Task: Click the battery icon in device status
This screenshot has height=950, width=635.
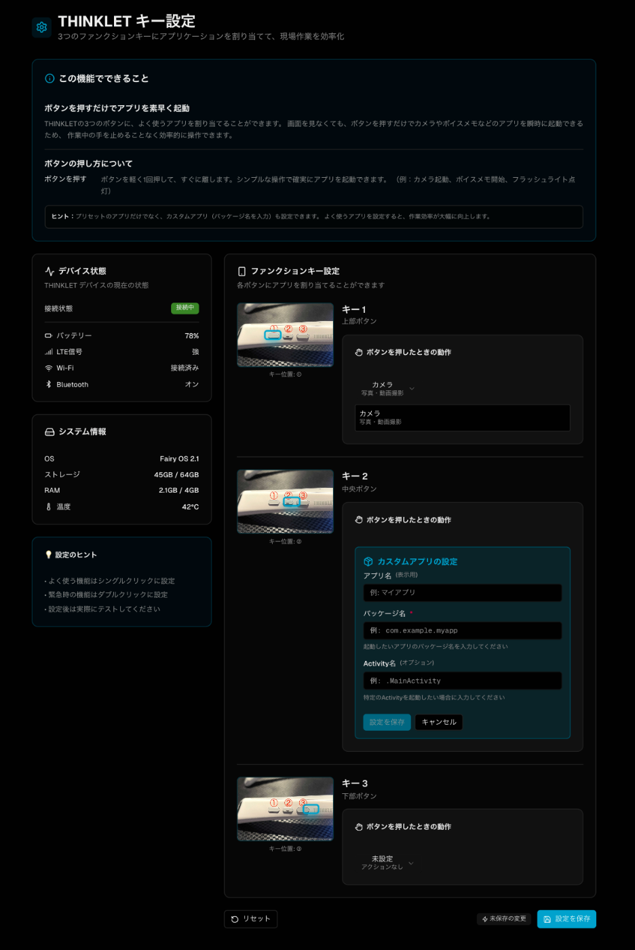Action: [x=48, y=336]
